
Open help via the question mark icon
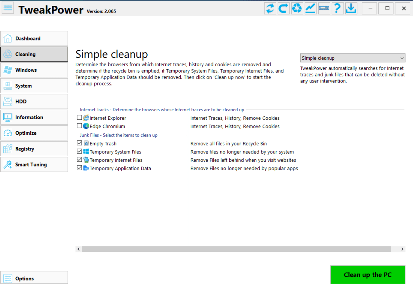click(x=337, y=8)
